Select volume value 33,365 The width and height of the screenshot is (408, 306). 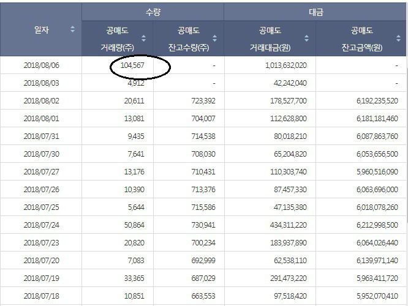click(x=134, y=278)
